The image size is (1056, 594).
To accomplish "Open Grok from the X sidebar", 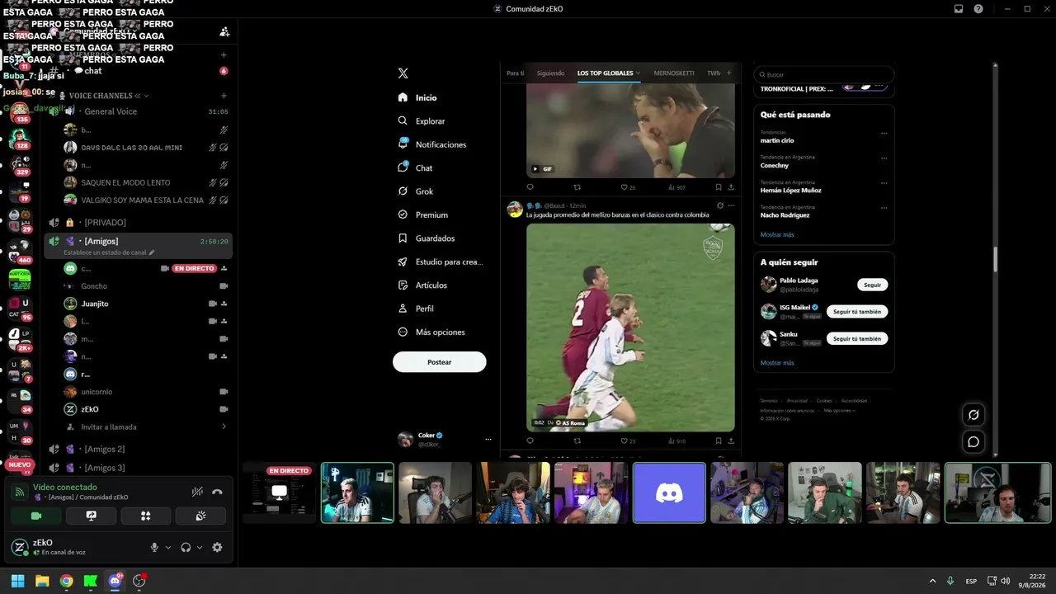I will coord(415,191).
